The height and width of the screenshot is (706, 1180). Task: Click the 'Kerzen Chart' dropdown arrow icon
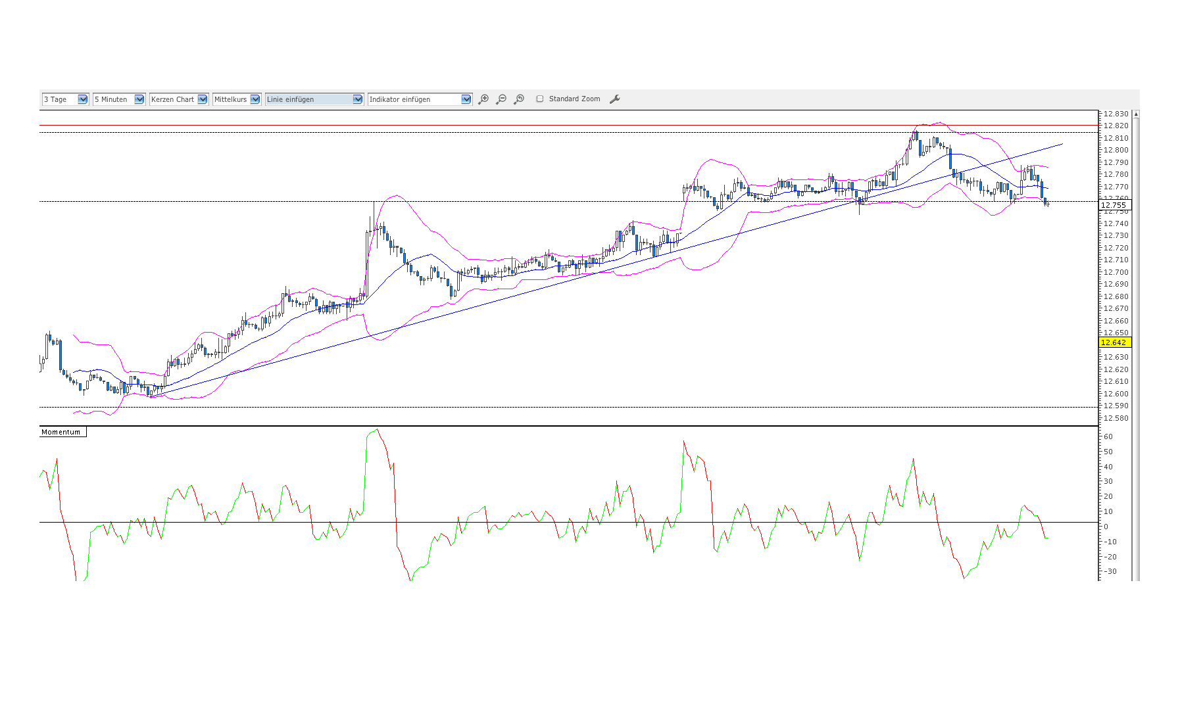(x=201, y=99)
